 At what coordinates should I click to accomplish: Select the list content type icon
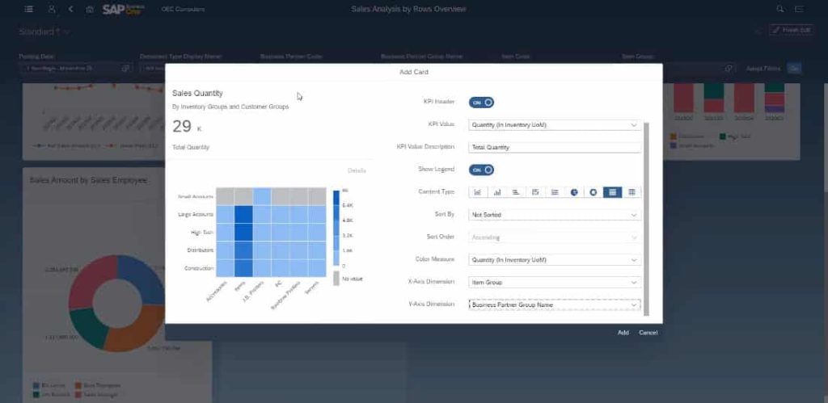555,192
